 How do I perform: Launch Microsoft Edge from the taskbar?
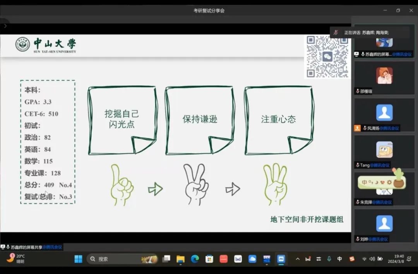coord(195,259)
